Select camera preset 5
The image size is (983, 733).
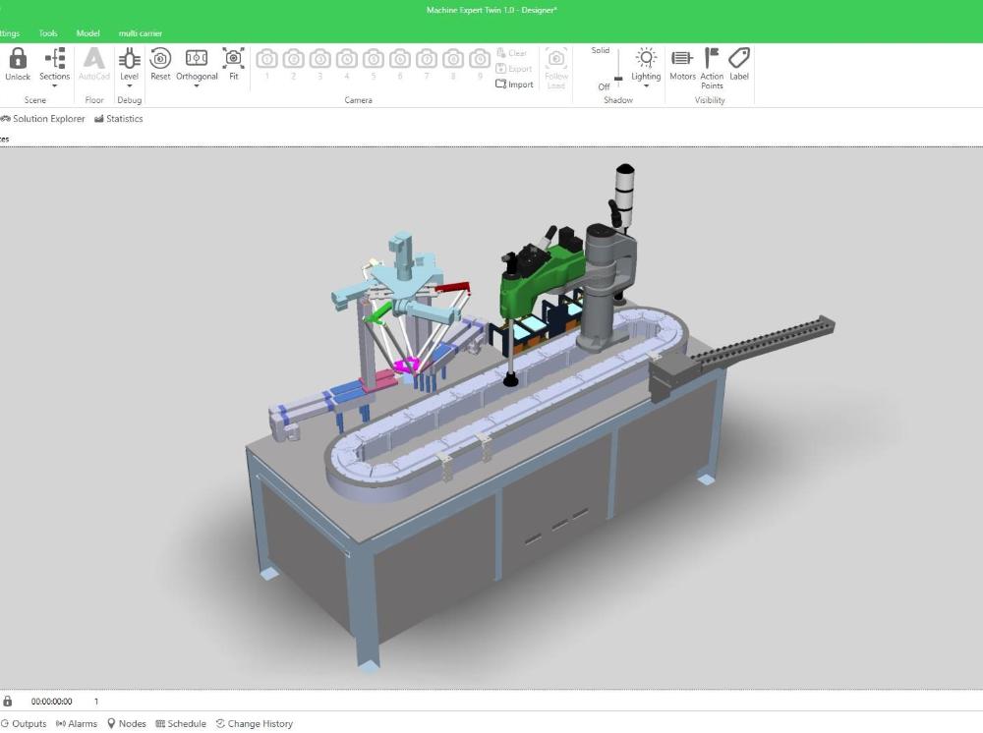point(374,60)
